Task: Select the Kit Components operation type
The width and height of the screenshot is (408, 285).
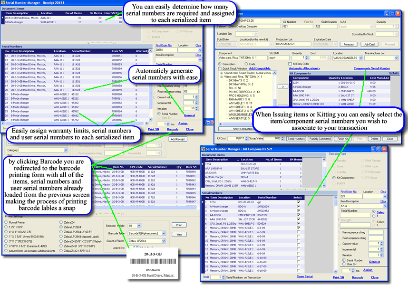Action: 334,178
